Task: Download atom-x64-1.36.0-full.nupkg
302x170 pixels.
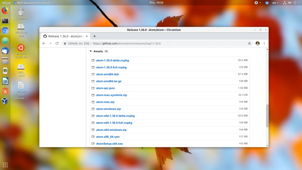Action: coord(114,123)
